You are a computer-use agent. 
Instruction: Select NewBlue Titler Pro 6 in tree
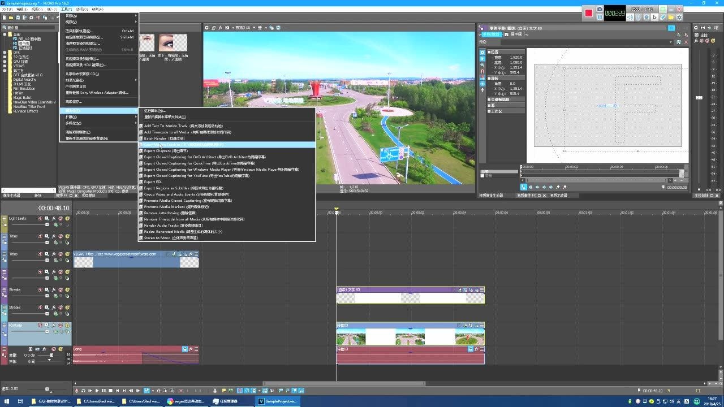tap(29, 106)
